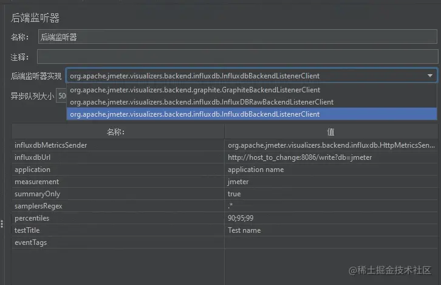Edit the 'Test name' value cell
Image resolution: width=441 pixels, height=285 pixels.
331,230
